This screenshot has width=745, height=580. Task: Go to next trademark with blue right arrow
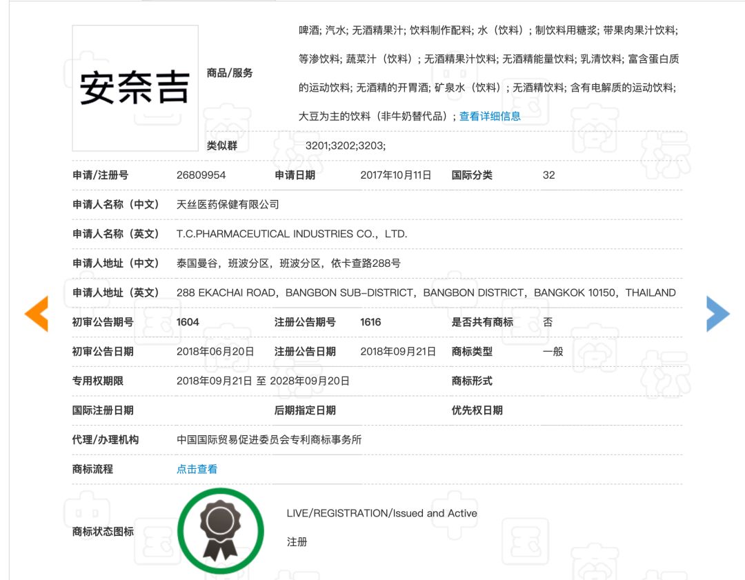pyautogui.click(x=718, y=314)
